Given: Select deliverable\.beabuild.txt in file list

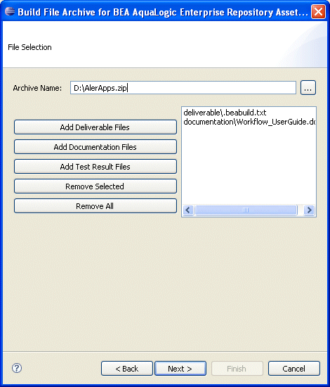Looking at the screenshot, I should (225, 113).
